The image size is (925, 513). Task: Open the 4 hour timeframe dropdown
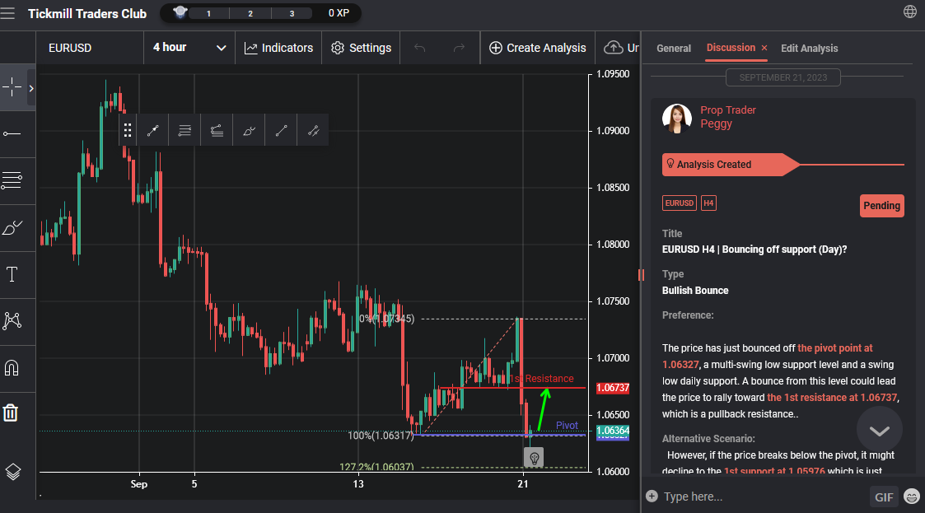(189, 48)
